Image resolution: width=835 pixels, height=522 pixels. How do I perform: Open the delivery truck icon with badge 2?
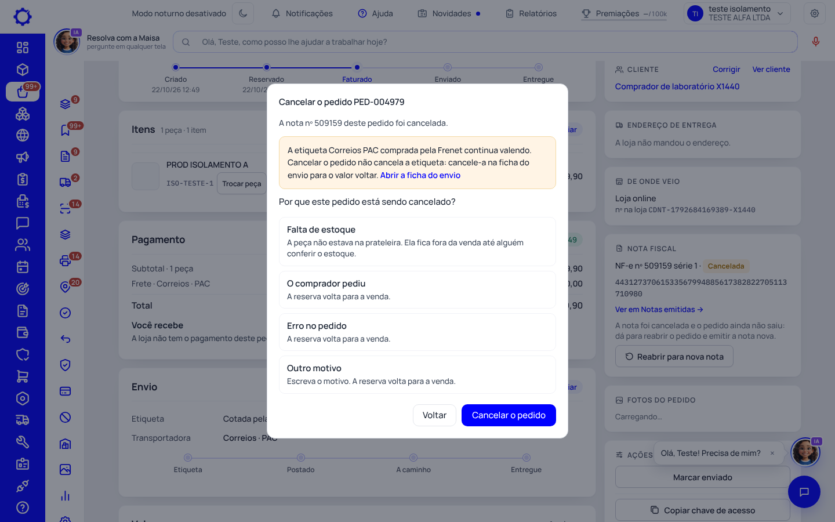click(x=66, y=182)
